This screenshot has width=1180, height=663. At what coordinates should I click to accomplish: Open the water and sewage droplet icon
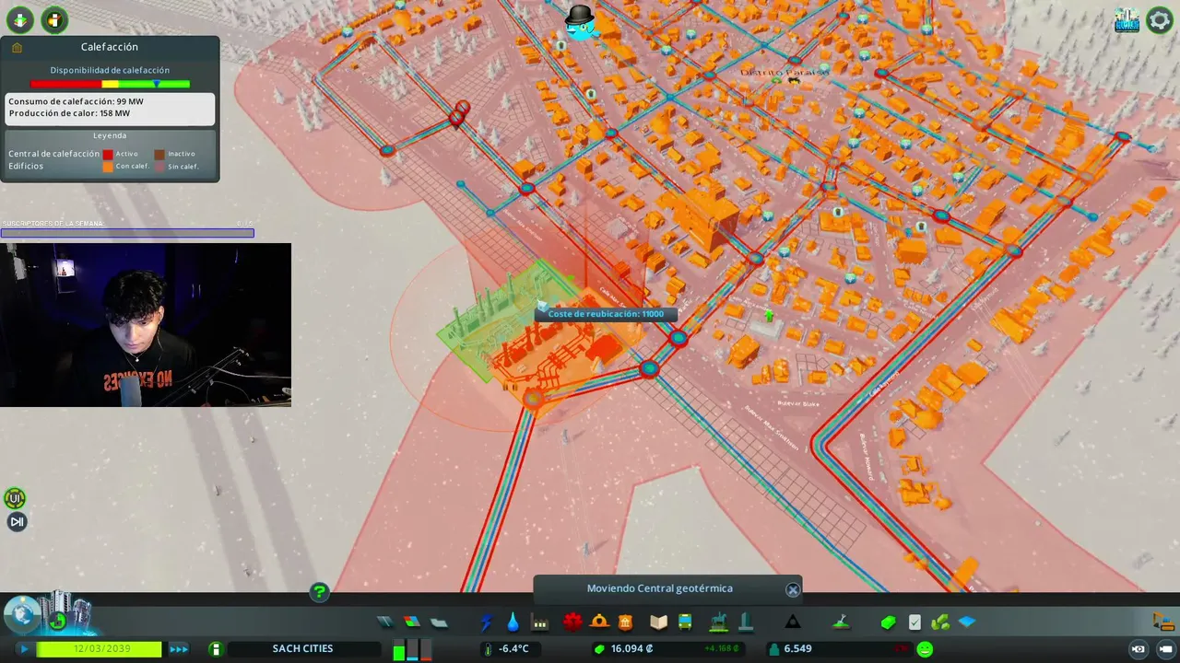[x=513, y=622]
